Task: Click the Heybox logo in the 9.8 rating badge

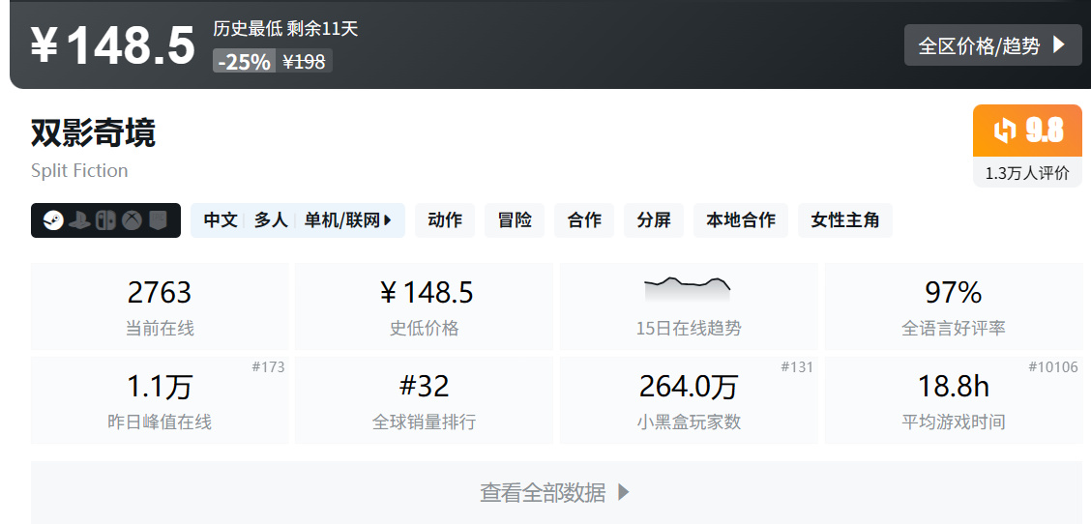Action: click(1005, 131)
